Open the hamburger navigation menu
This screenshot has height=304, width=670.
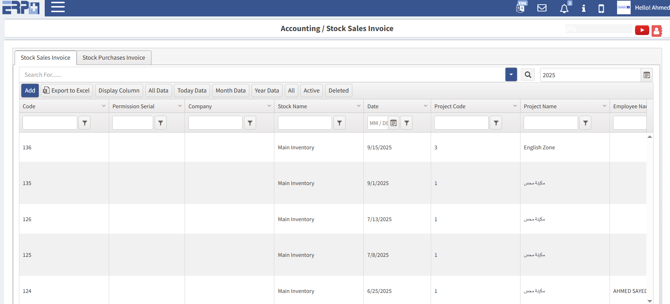pyautogui.click(x=58, y=7)
